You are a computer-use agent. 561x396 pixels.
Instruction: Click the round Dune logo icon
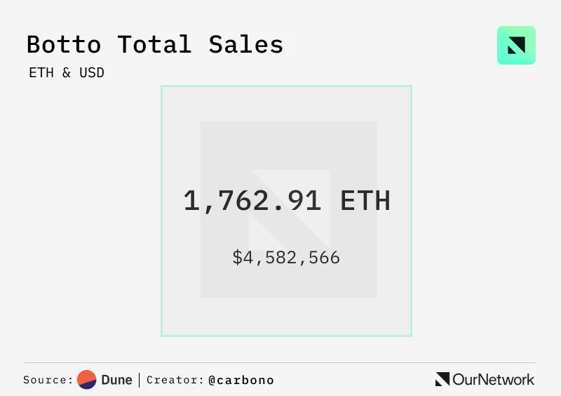[87, 380]
